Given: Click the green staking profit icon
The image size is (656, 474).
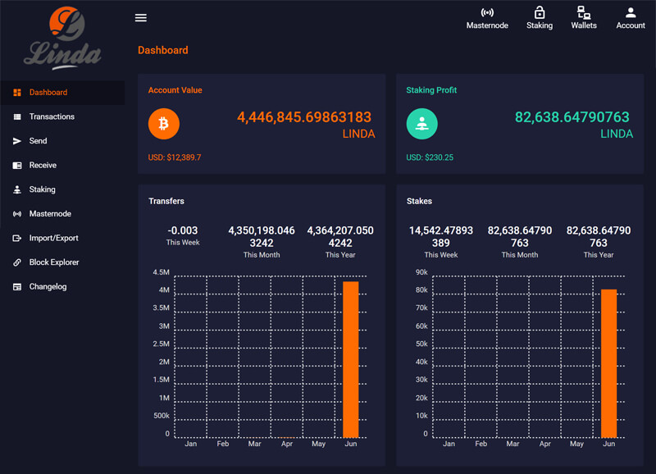Looking at the screenshot, I should pyautogui.click(x=421, y=124).
